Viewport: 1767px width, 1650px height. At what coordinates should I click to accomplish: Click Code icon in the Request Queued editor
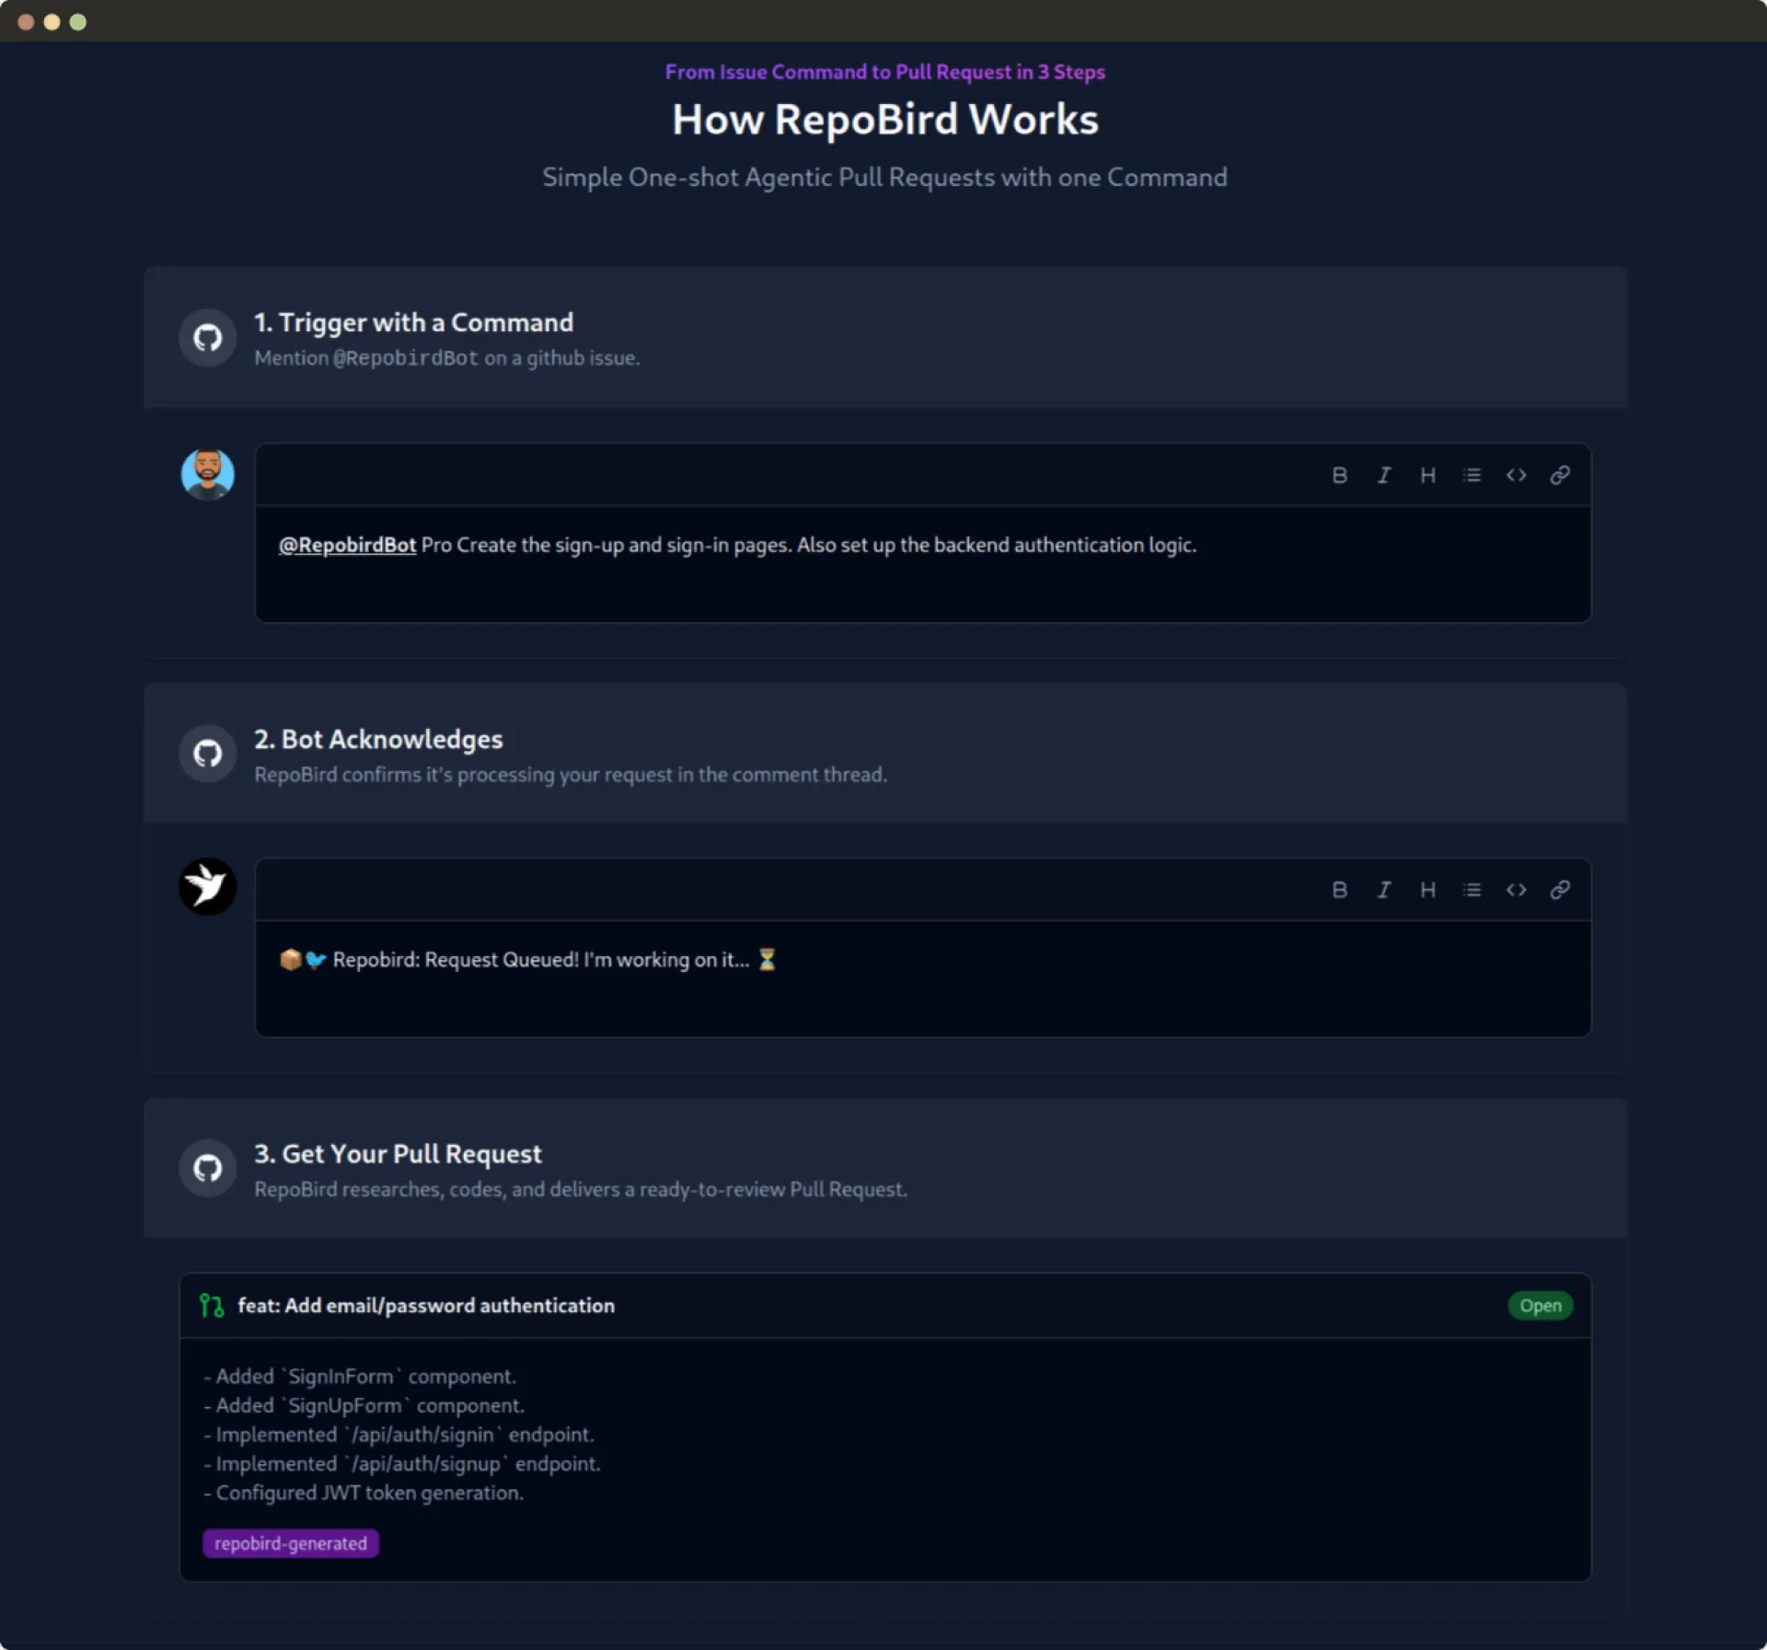[x=1516, y=890]
